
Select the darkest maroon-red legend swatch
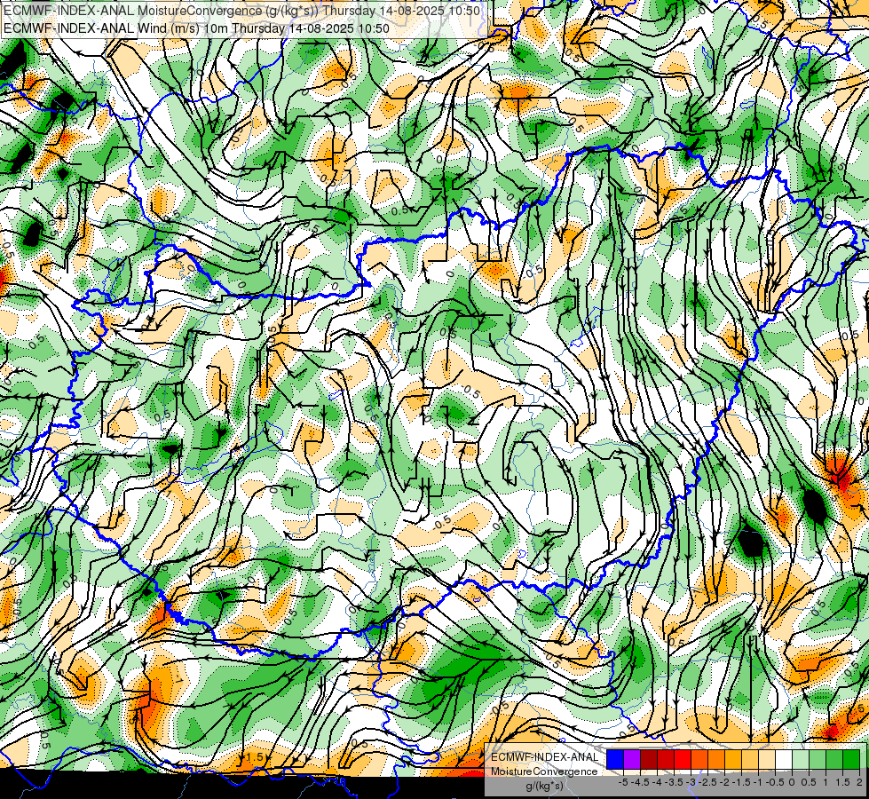click(649, 759)
